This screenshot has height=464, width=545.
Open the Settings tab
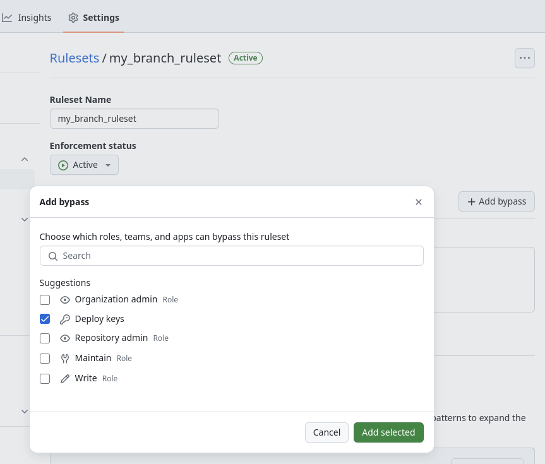93,18
